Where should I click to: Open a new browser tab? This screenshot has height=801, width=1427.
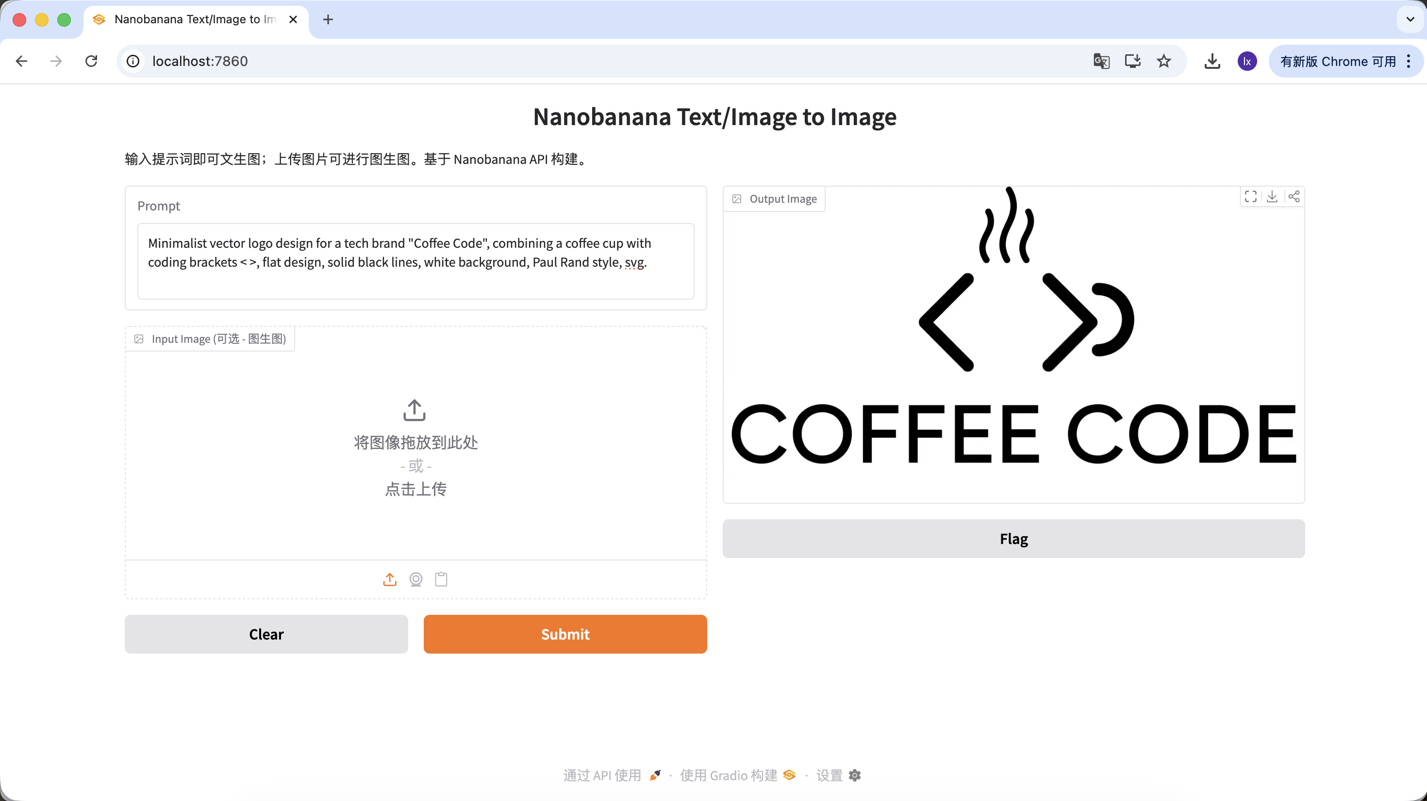tap(328, 19)
